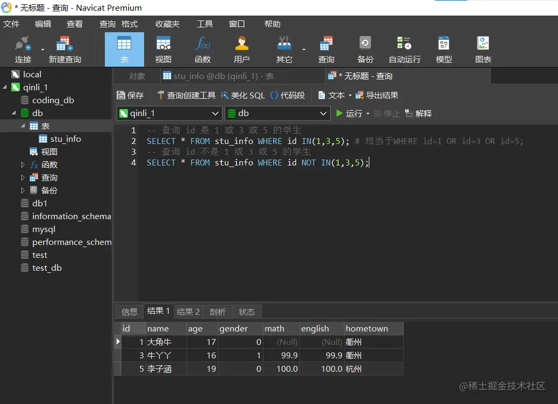Click the 运行 (Run) button
This screenshot has width=558, height=404.
tap(349, 113)
